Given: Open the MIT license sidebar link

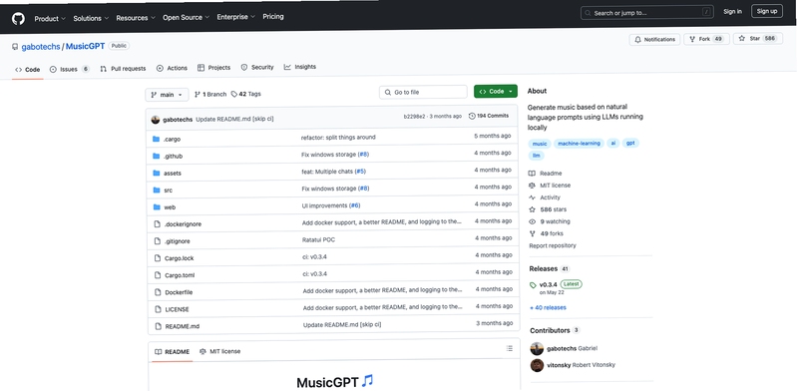Looking at the screenshot, I should 550,186.
